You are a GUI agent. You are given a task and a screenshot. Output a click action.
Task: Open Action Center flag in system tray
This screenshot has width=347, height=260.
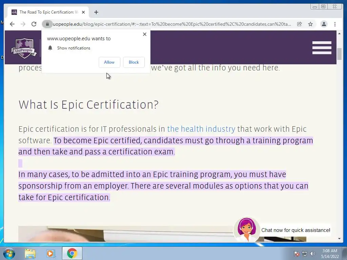[x=297, y=254]
